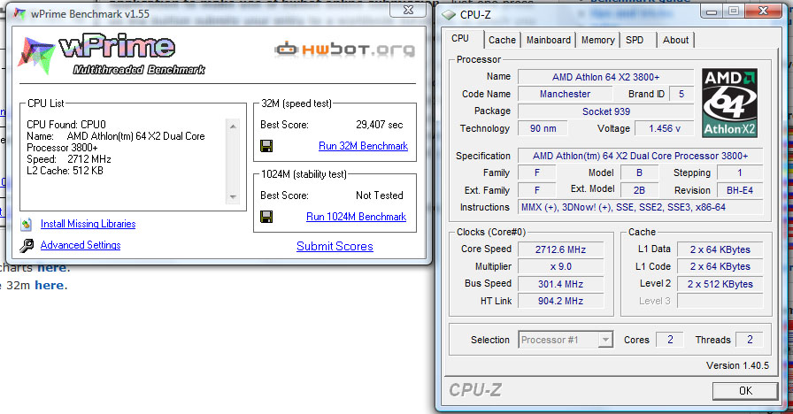Click the wPrime colorful logo icon

point(35,54)
